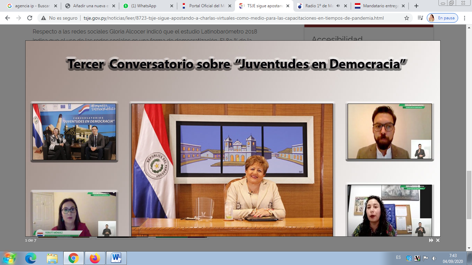
Task: Reload the TSJE news page
Action: [30, 18]
